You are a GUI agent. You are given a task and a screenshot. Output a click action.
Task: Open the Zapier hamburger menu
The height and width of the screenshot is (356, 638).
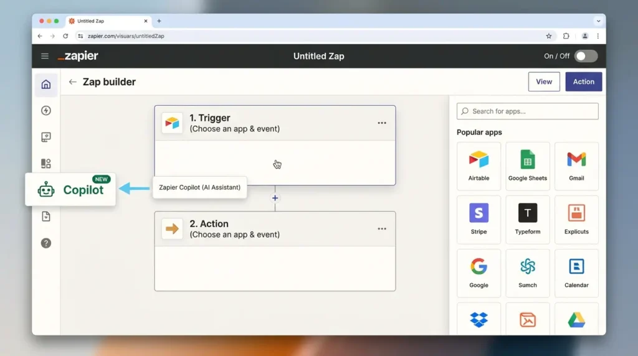[x=45, y=56]
